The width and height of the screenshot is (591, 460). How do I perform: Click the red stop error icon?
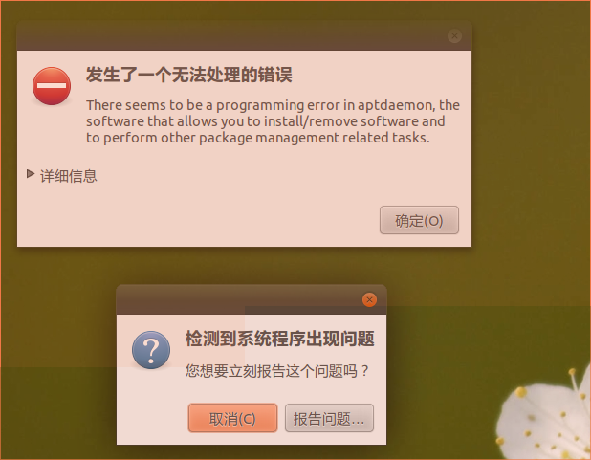point(52,86)
